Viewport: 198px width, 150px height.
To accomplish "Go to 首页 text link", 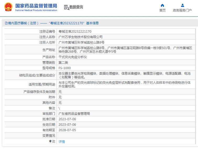I will pos(162,10).
